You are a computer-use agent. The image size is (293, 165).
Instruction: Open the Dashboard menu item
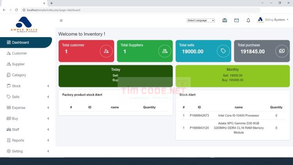point(26,43)
